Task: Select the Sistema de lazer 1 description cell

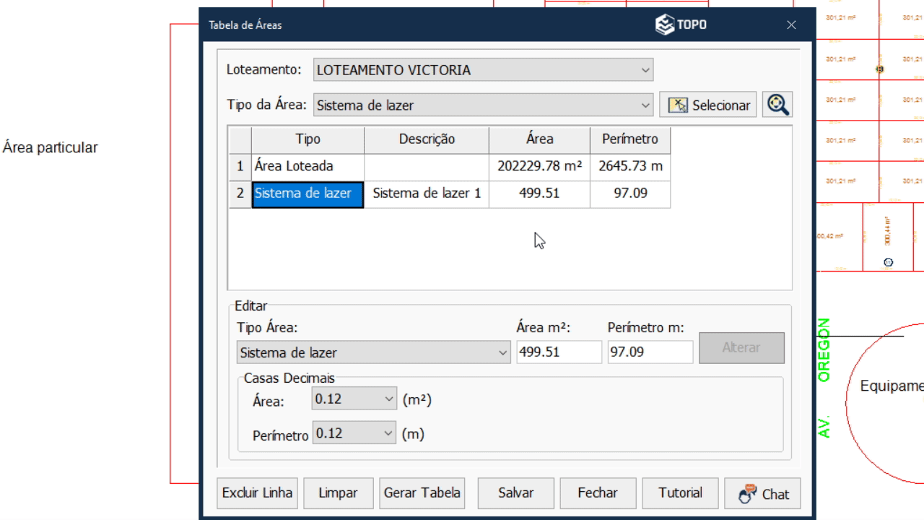Action: pos(426,194)
